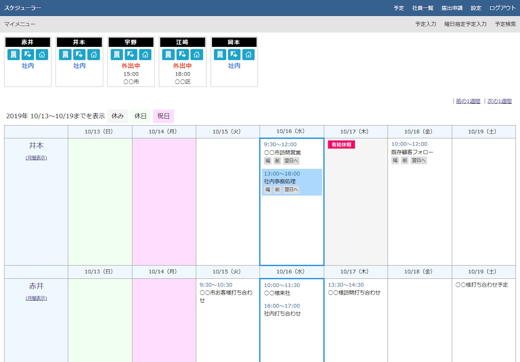Image resolution: width=520 pixels, height=362 pixels.
Task: Select ○○様打ち合わせ予定 on 10/19
Action: [x=482, y=285]
